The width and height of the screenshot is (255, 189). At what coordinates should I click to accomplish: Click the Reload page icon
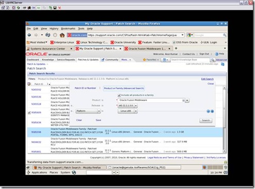click(47, 35)
